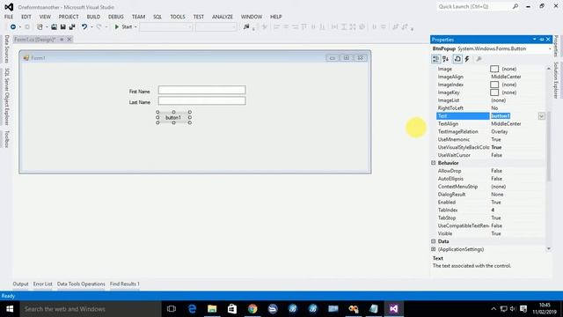Open the Output tab

[x=20, y=284]
